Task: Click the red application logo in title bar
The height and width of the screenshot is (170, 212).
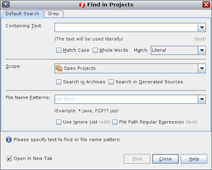Action: tap(82, 5)
